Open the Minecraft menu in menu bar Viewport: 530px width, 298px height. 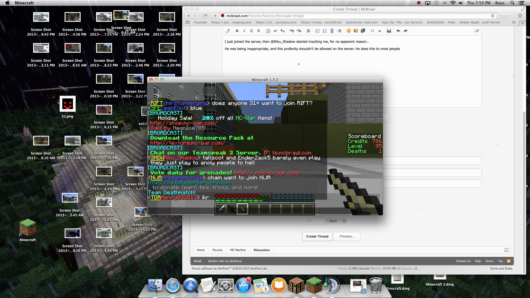24,3
